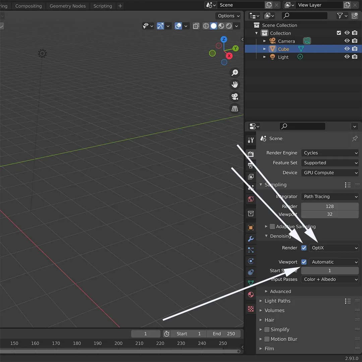Open the Object Constraints properties tab
This screenshot has height=362, width=362.
point(251,273)
